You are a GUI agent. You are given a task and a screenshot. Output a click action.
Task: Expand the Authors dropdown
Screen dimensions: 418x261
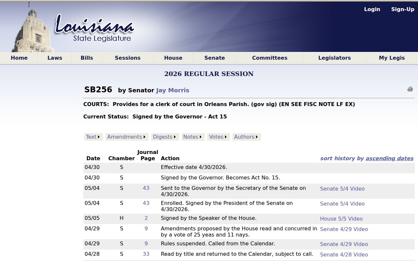[247, 137]
